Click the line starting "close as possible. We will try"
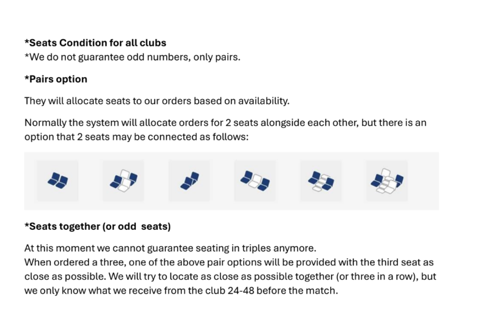This screenshot has width=480, height=320. pos(230,276)
